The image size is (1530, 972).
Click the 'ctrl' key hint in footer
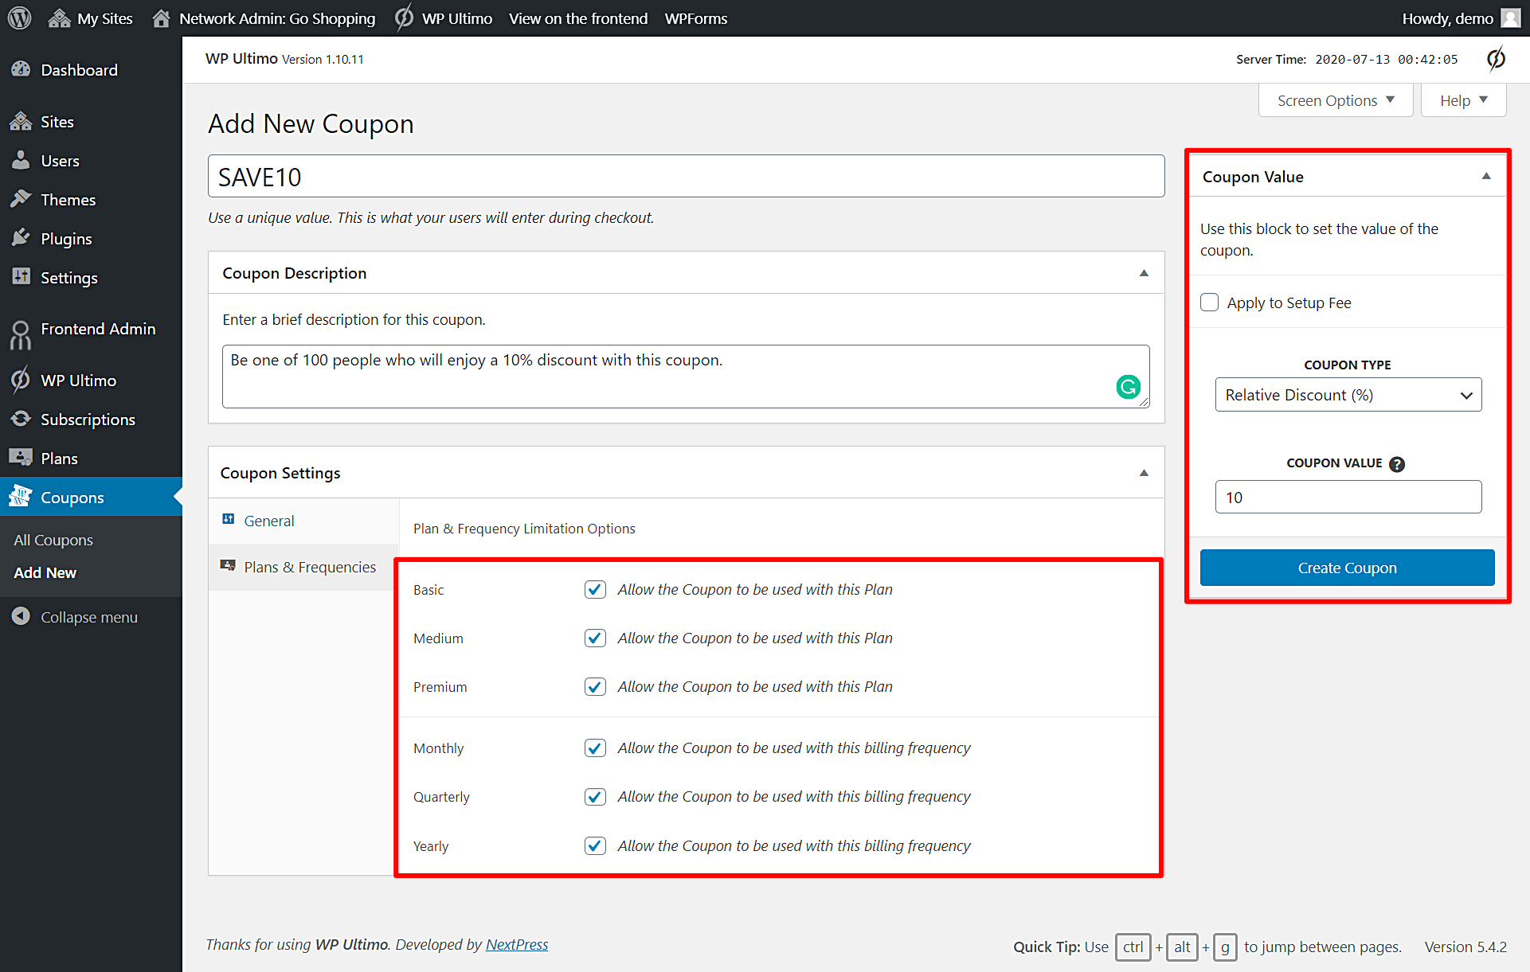(1133, 947)
